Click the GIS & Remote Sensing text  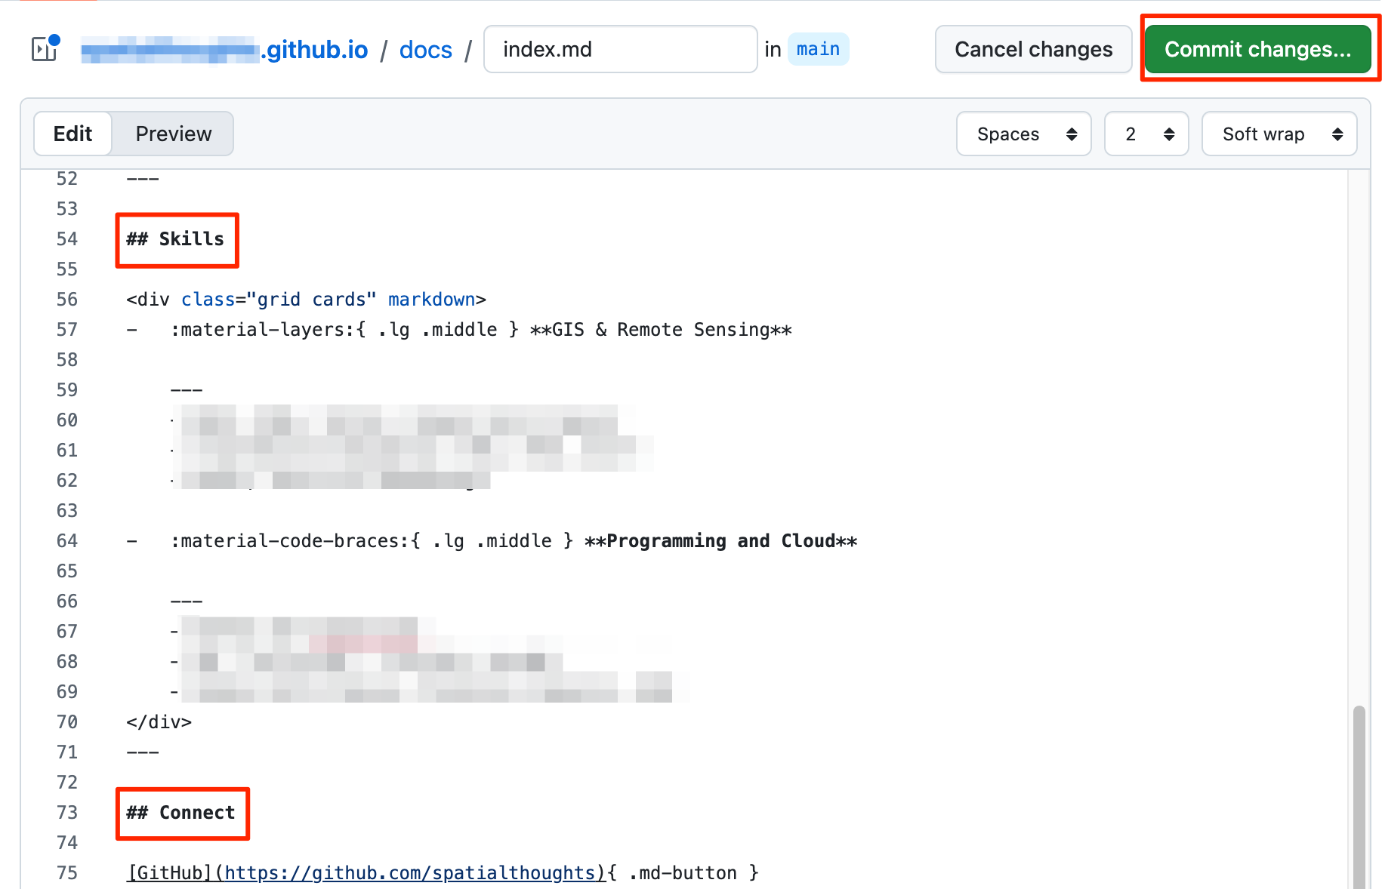(x=661, y=330)
